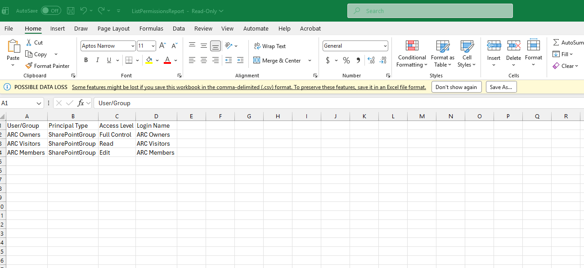This screenshot has width=584, height=268.
Task: Apply the yellow fill color swatch
Action: point(149,60)
